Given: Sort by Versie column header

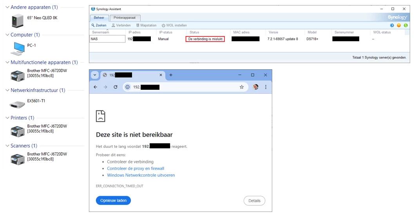Looking at the screenshot, I should pos(285,33).
